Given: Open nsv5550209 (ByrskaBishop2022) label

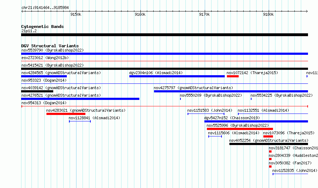Looking at the screenshot, I should pyautogui.click(x=211, y=95).
